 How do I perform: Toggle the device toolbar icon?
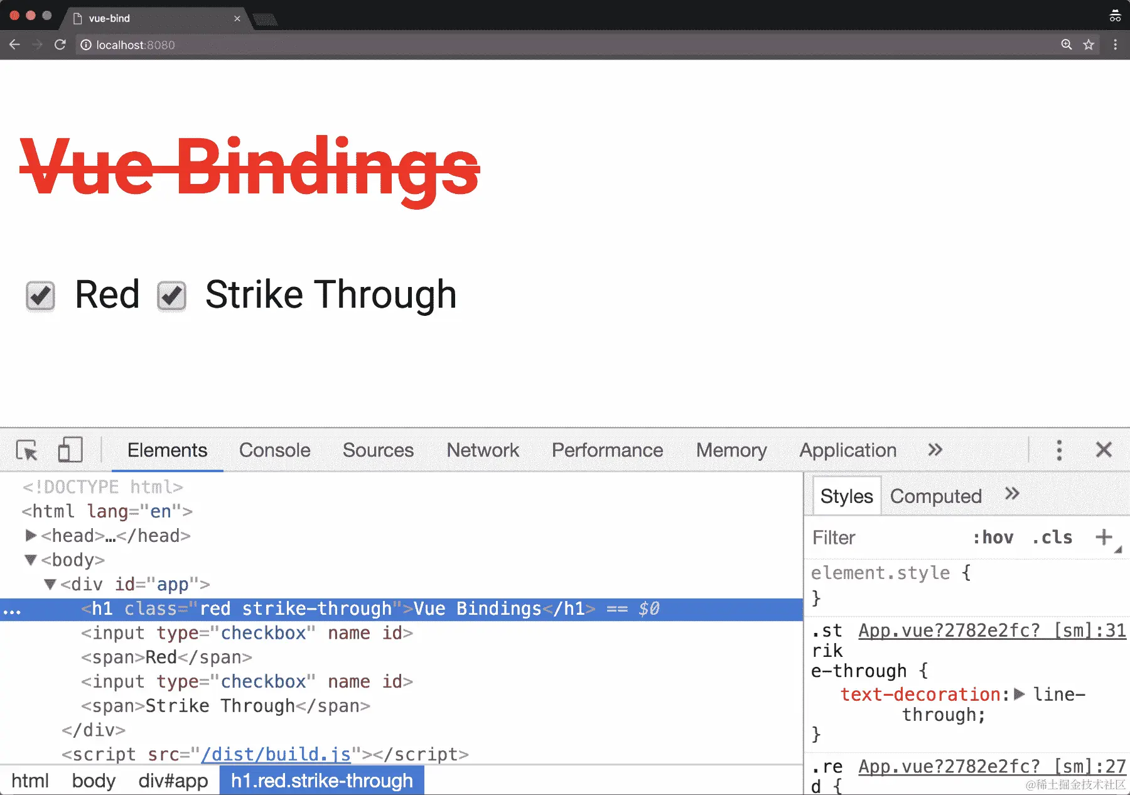pyautogui.click(x=70, y=450)
